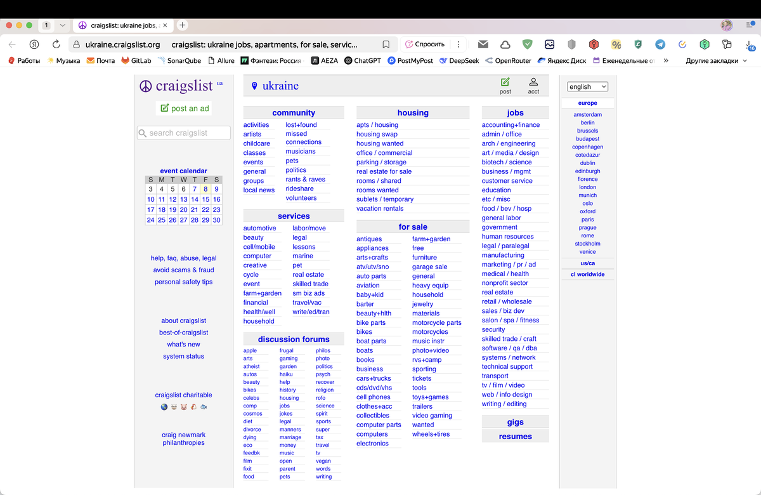Reload the page with the refresh icon
This screenshot has height=495, width=761.
point(56,44)
